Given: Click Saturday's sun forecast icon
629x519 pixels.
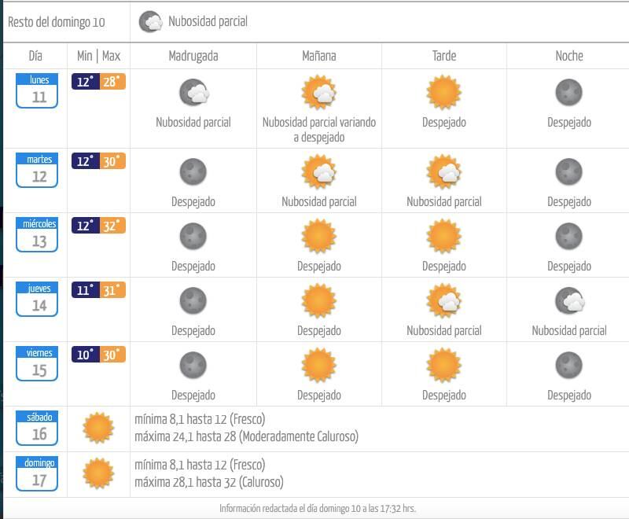Looking at the screenshot, I should coord(98,429).
